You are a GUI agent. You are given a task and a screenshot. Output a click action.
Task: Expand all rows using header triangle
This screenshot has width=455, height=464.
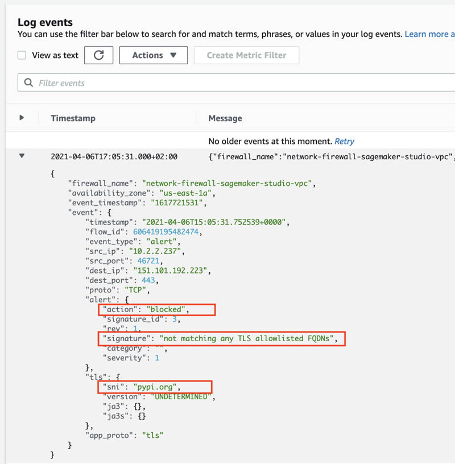click(22, 118)
